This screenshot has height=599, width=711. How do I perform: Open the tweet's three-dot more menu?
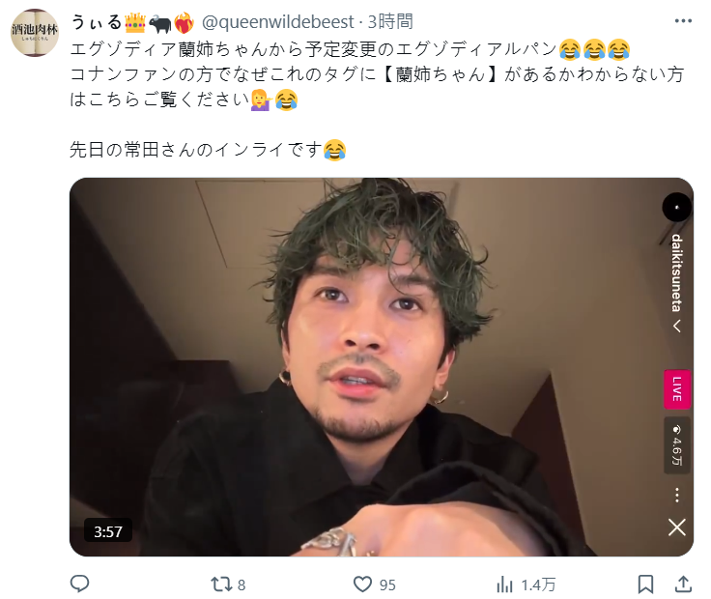click(x=683, y=21)
